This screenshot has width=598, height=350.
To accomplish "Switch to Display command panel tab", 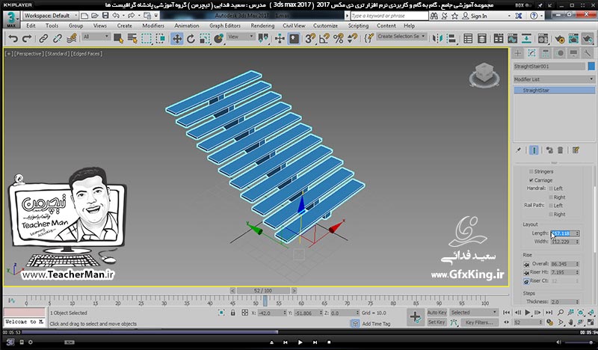I will point(573,53).
